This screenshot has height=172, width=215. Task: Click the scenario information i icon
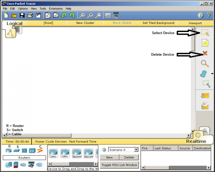pos(104,150)
